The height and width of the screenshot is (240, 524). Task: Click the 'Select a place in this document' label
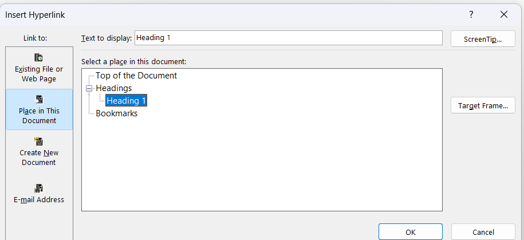pyautogui.click(x=133, y=62)
